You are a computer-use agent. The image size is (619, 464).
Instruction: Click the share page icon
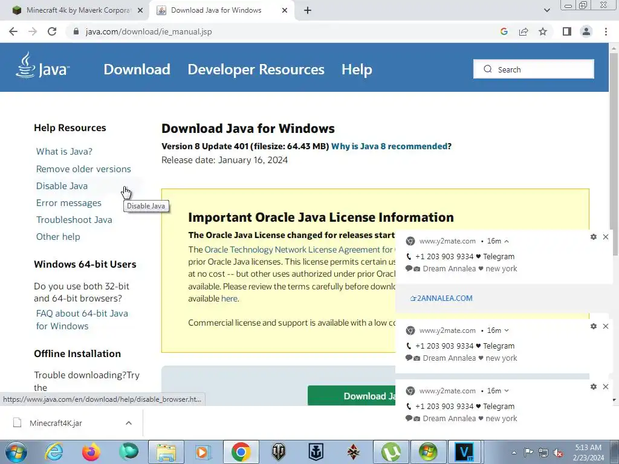(x=523, y=31)
